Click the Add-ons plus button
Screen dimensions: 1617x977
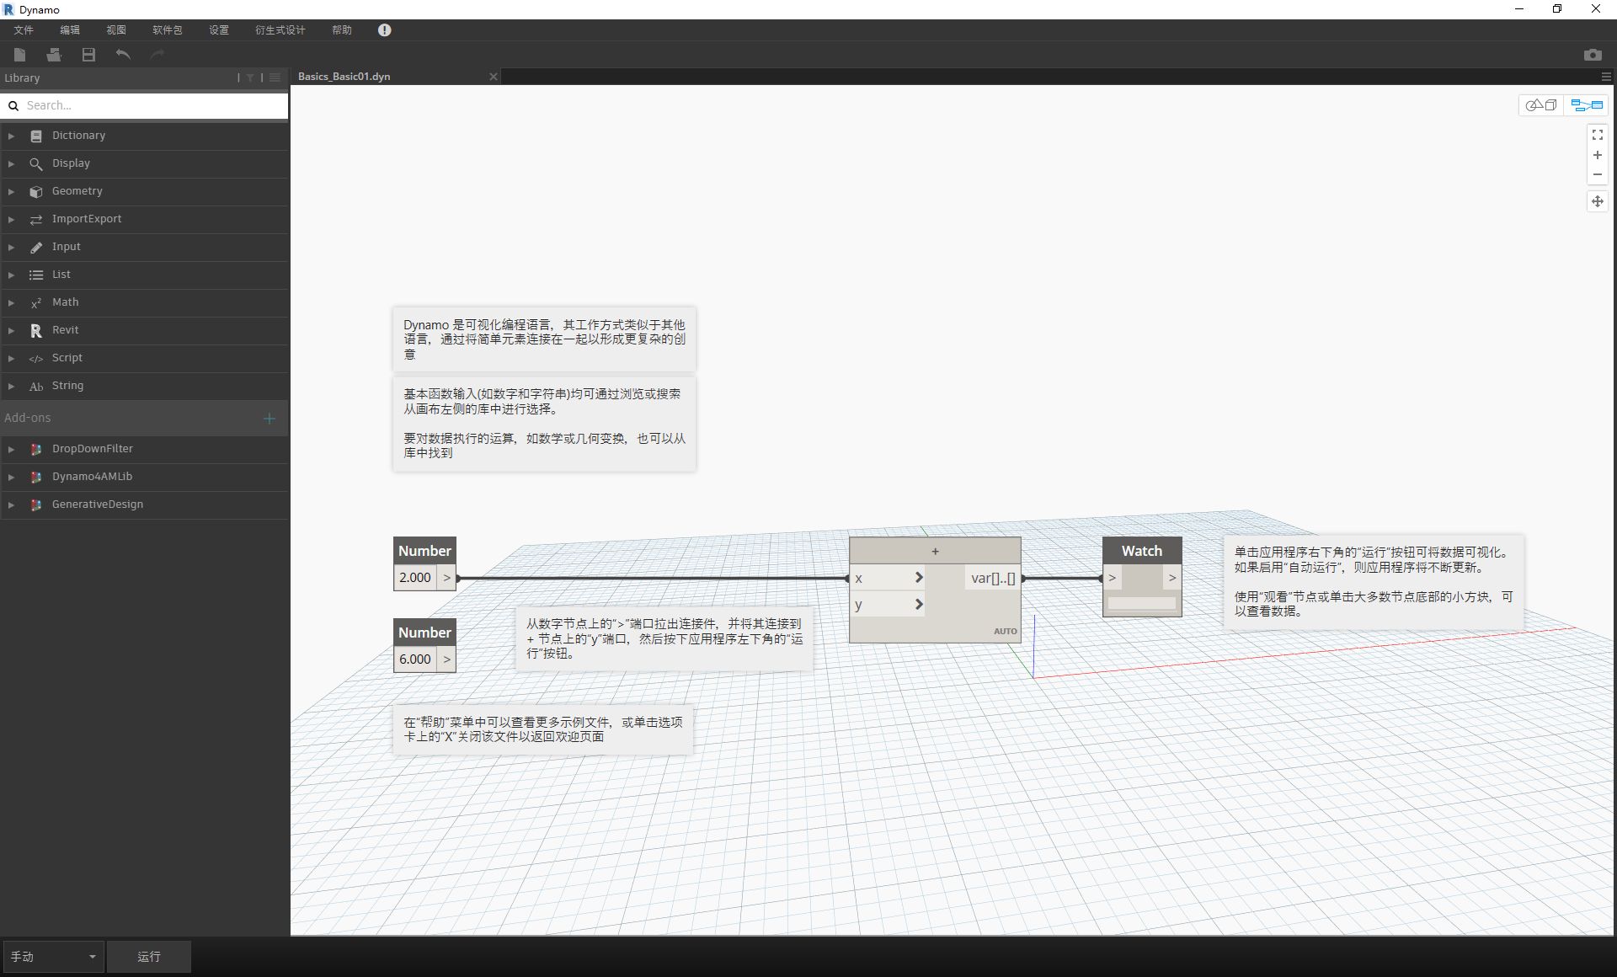(269, 418)
